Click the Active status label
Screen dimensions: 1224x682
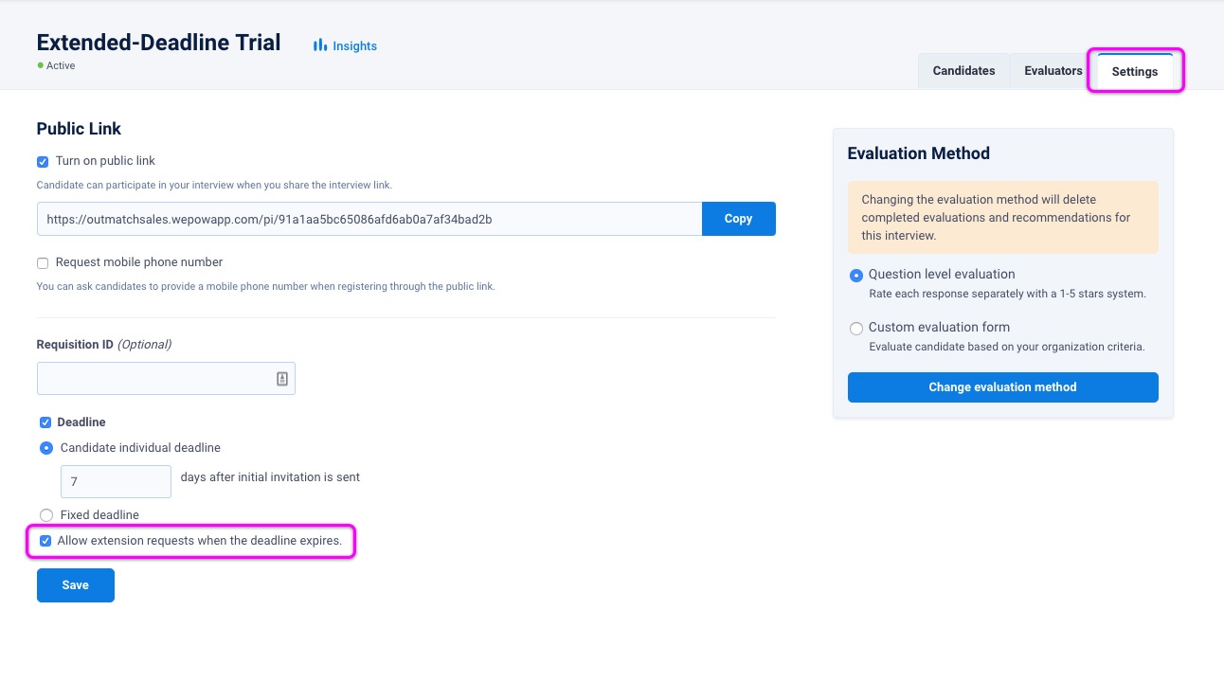pyautogui.click(x=61, y=66)
